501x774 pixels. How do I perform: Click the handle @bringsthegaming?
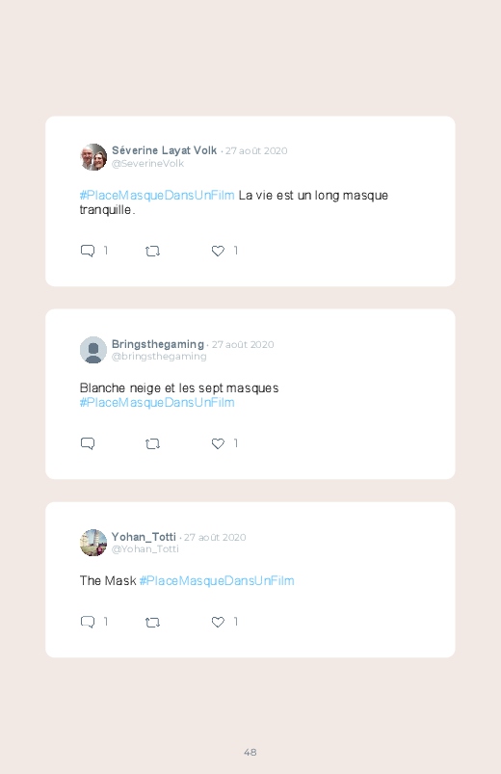159,357
